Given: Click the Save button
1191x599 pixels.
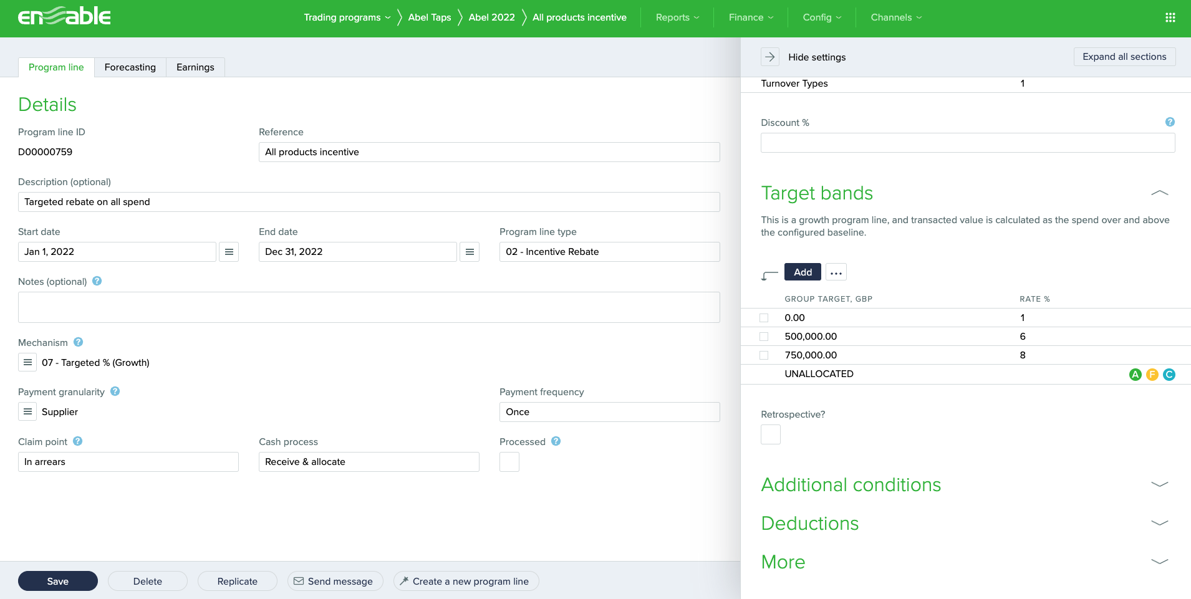Looking at the screenshot, I should [58, 581].
